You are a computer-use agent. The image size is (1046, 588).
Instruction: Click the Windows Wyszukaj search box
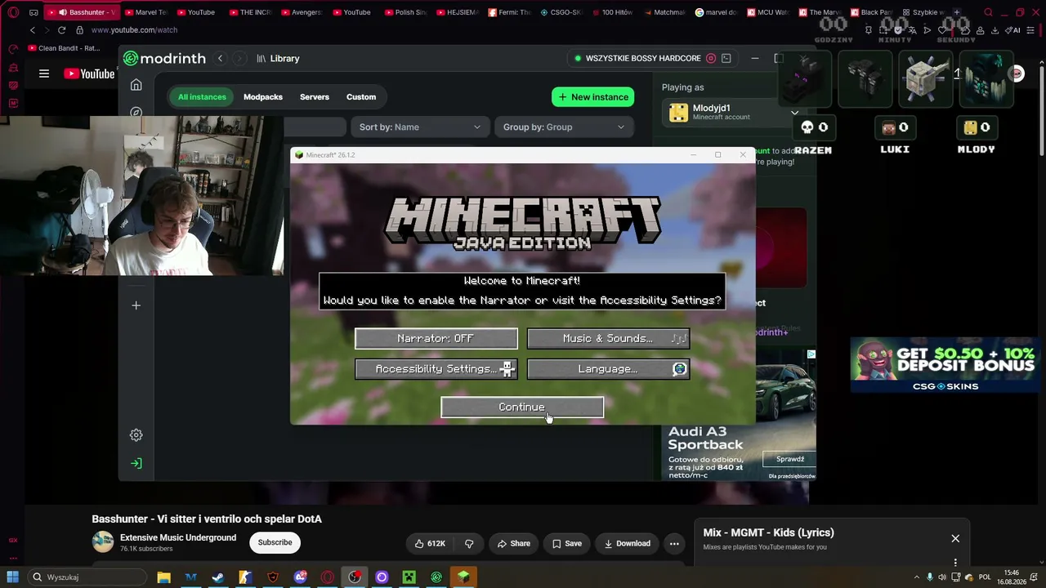pyautogui.click(x=86, y=577)
